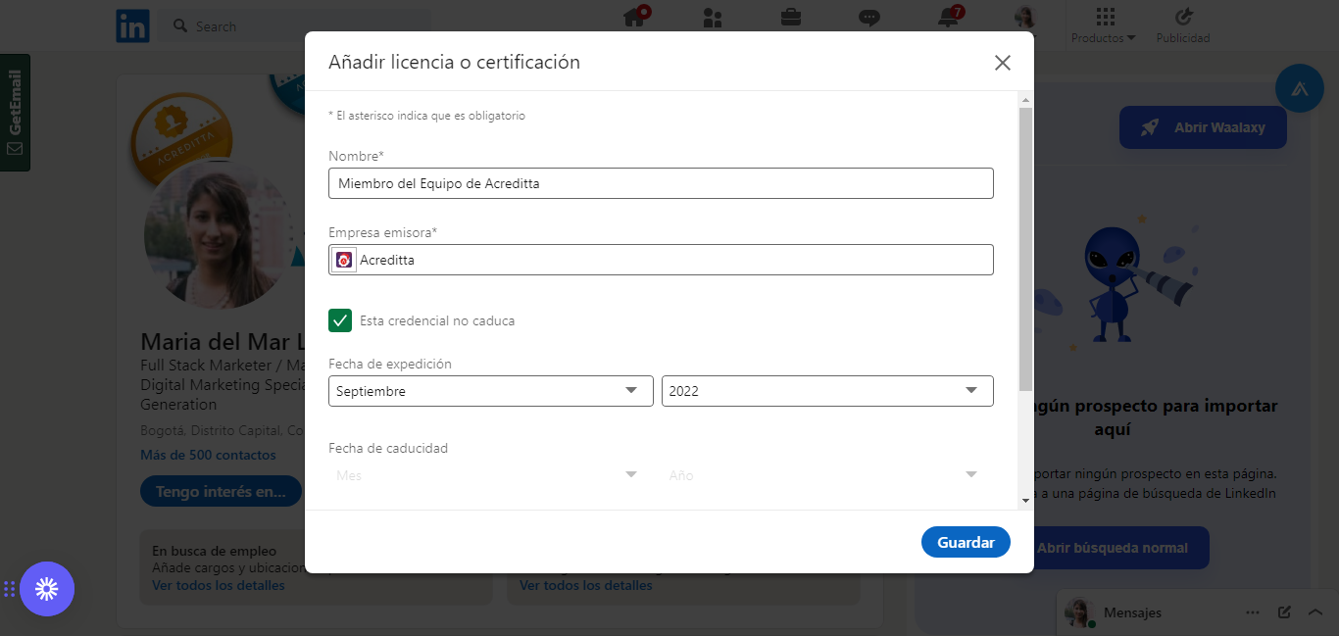The height and width of the screenshot is (636, 1339).
Task: Open the disabled Mes expiry dropdown
Action: (490, 475)
